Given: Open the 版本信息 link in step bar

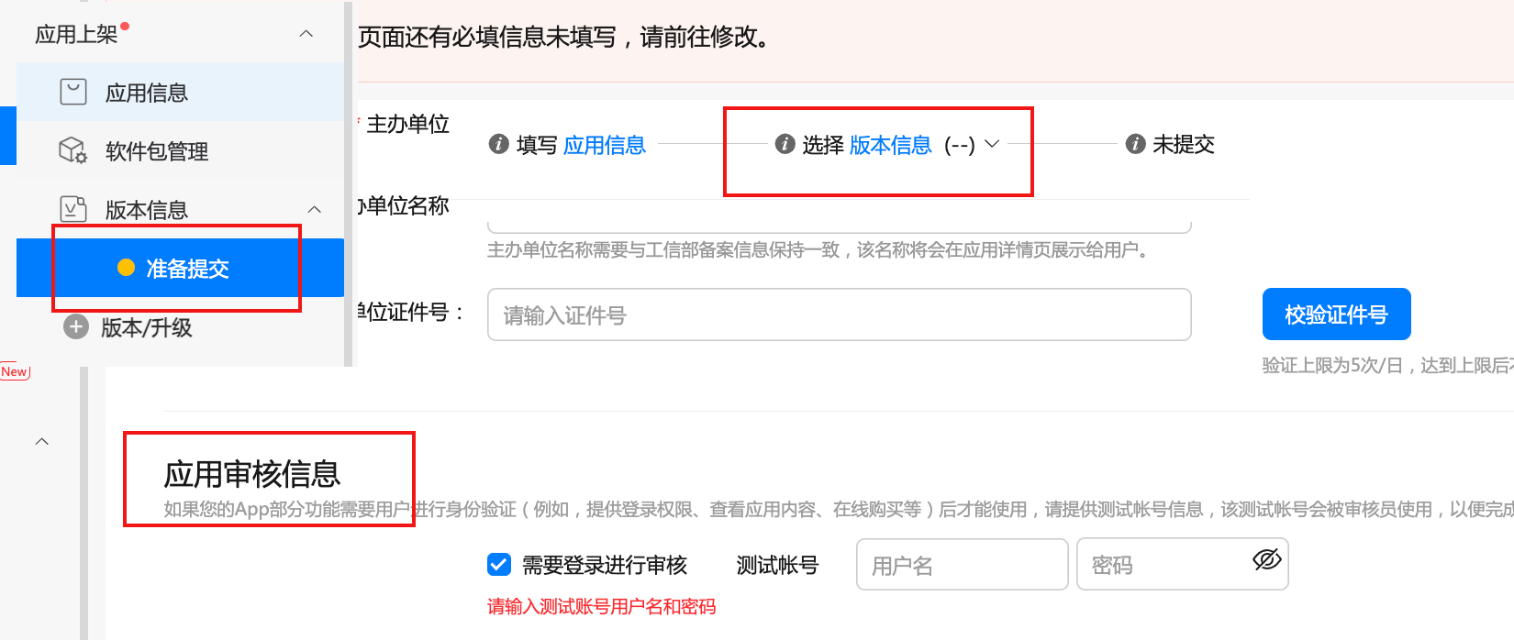Looking at the screenshot, I should point(890,145).
